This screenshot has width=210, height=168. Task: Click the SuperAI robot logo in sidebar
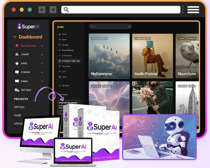(x=20, y=26)
